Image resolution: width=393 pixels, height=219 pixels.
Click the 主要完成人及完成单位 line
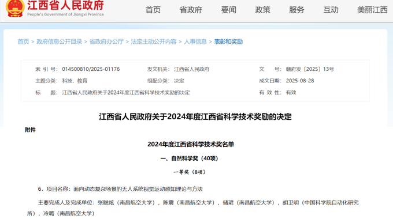(x=193, y=208)
